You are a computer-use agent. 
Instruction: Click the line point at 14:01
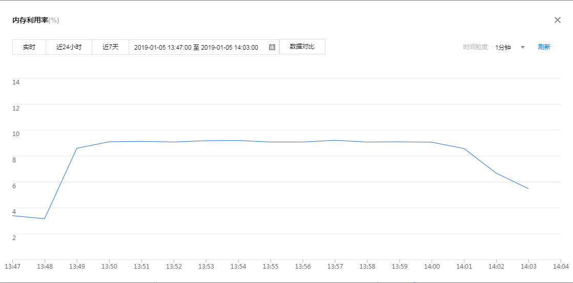464,148
